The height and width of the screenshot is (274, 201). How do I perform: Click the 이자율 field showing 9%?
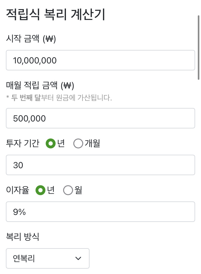[100, 212]
